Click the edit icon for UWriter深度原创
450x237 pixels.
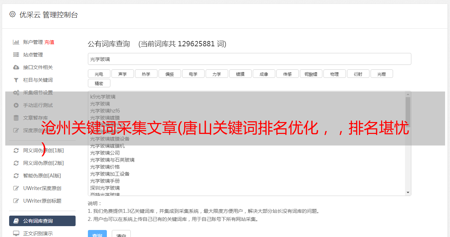coord(16,188)
